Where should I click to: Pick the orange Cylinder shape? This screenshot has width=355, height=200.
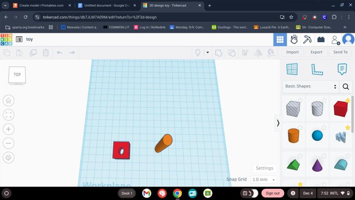click(x=293, y=136)
